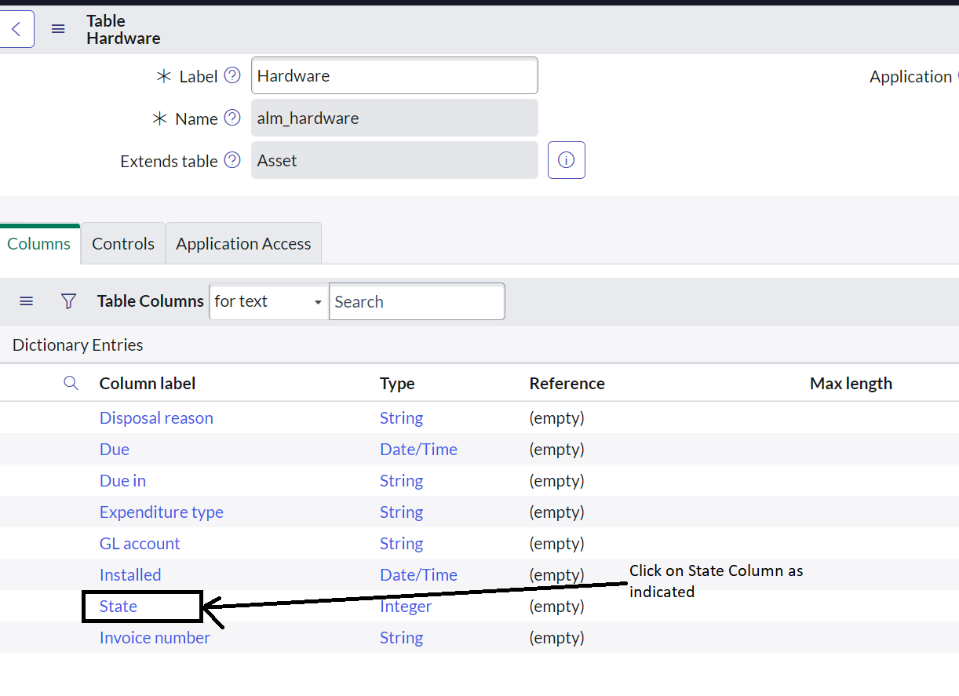Viewport: 959px width, 696px height.
Task: Open the Installed column entry
Action: (130, 575)
